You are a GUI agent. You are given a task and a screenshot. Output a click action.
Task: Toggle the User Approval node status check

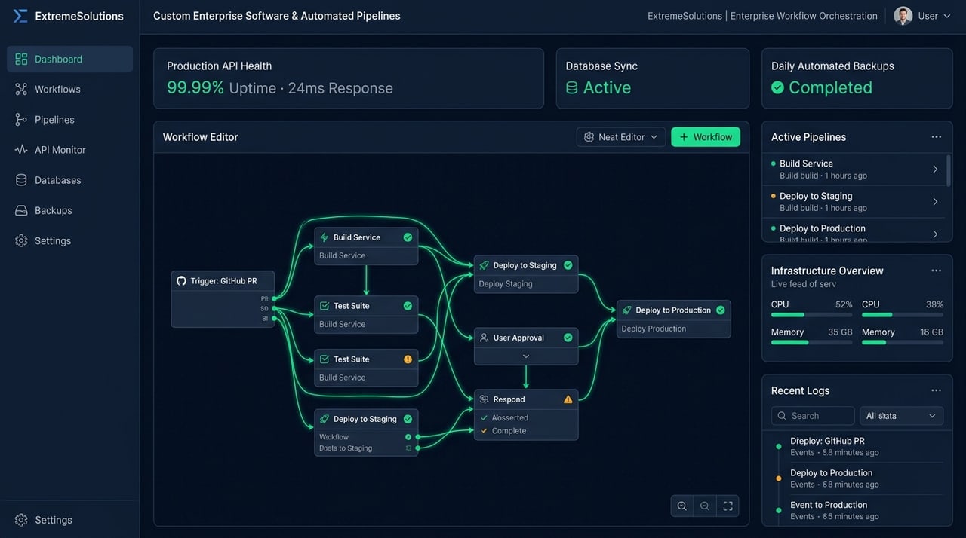(568, 338)
